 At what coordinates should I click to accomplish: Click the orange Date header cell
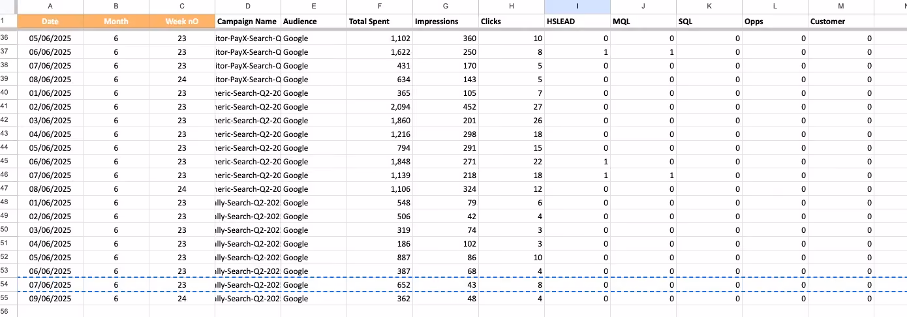coord(50,22)
